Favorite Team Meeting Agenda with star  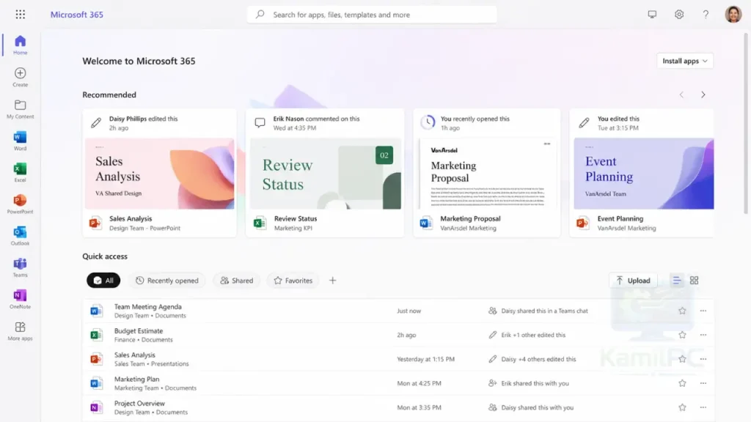682,311
